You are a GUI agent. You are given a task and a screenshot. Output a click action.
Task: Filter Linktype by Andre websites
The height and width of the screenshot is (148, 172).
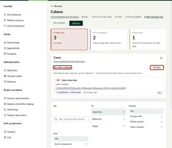tap(146, 127)
